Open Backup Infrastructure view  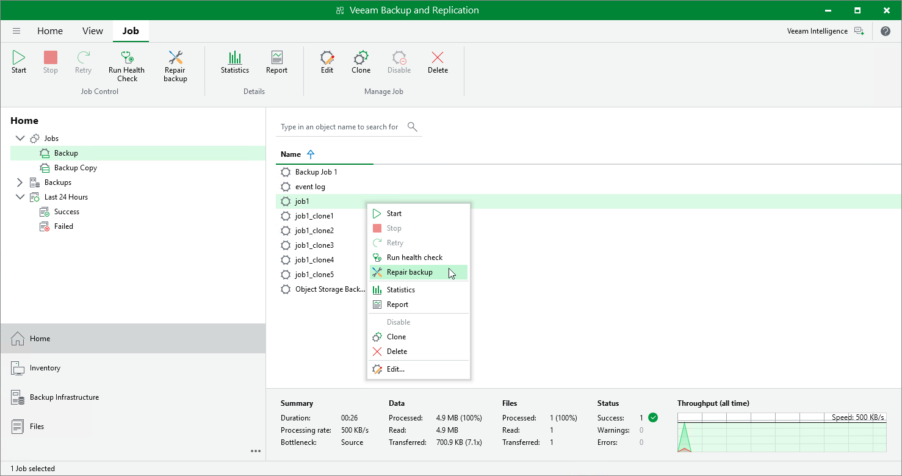[133, 397]
